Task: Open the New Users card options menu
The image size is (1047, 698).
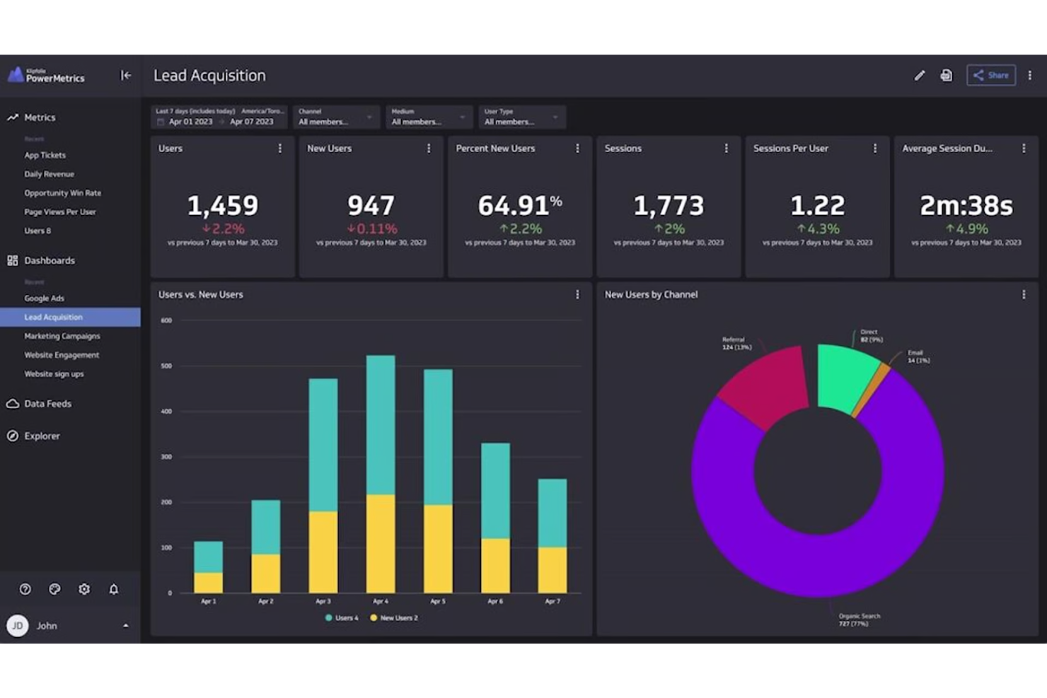Action: point(429,149)
